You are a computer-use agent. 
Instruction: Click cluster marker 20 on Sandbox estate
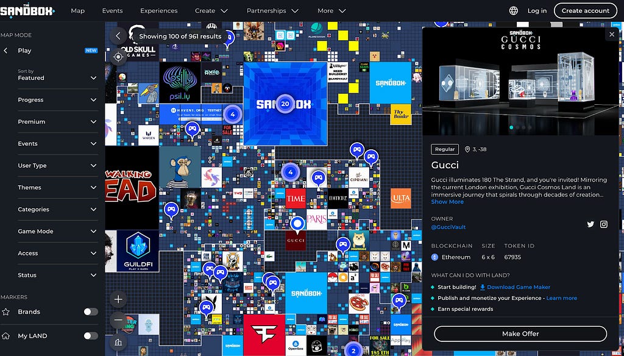pos(285,104)
